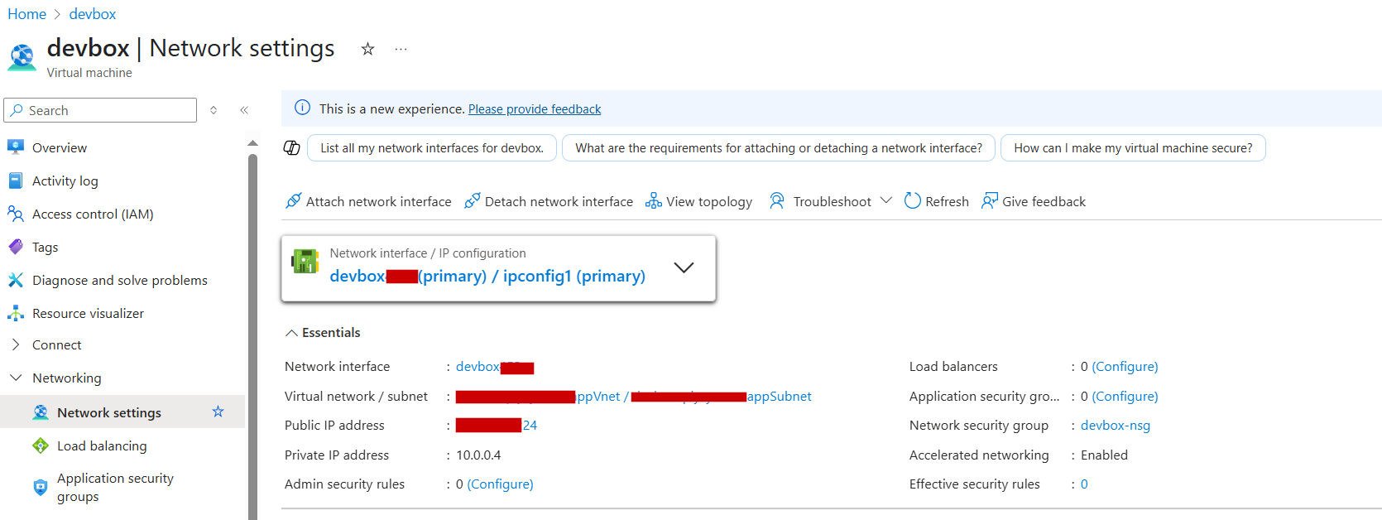Click the Network settings sidebar icon
1382x520 pixels.
pos(41,412)
